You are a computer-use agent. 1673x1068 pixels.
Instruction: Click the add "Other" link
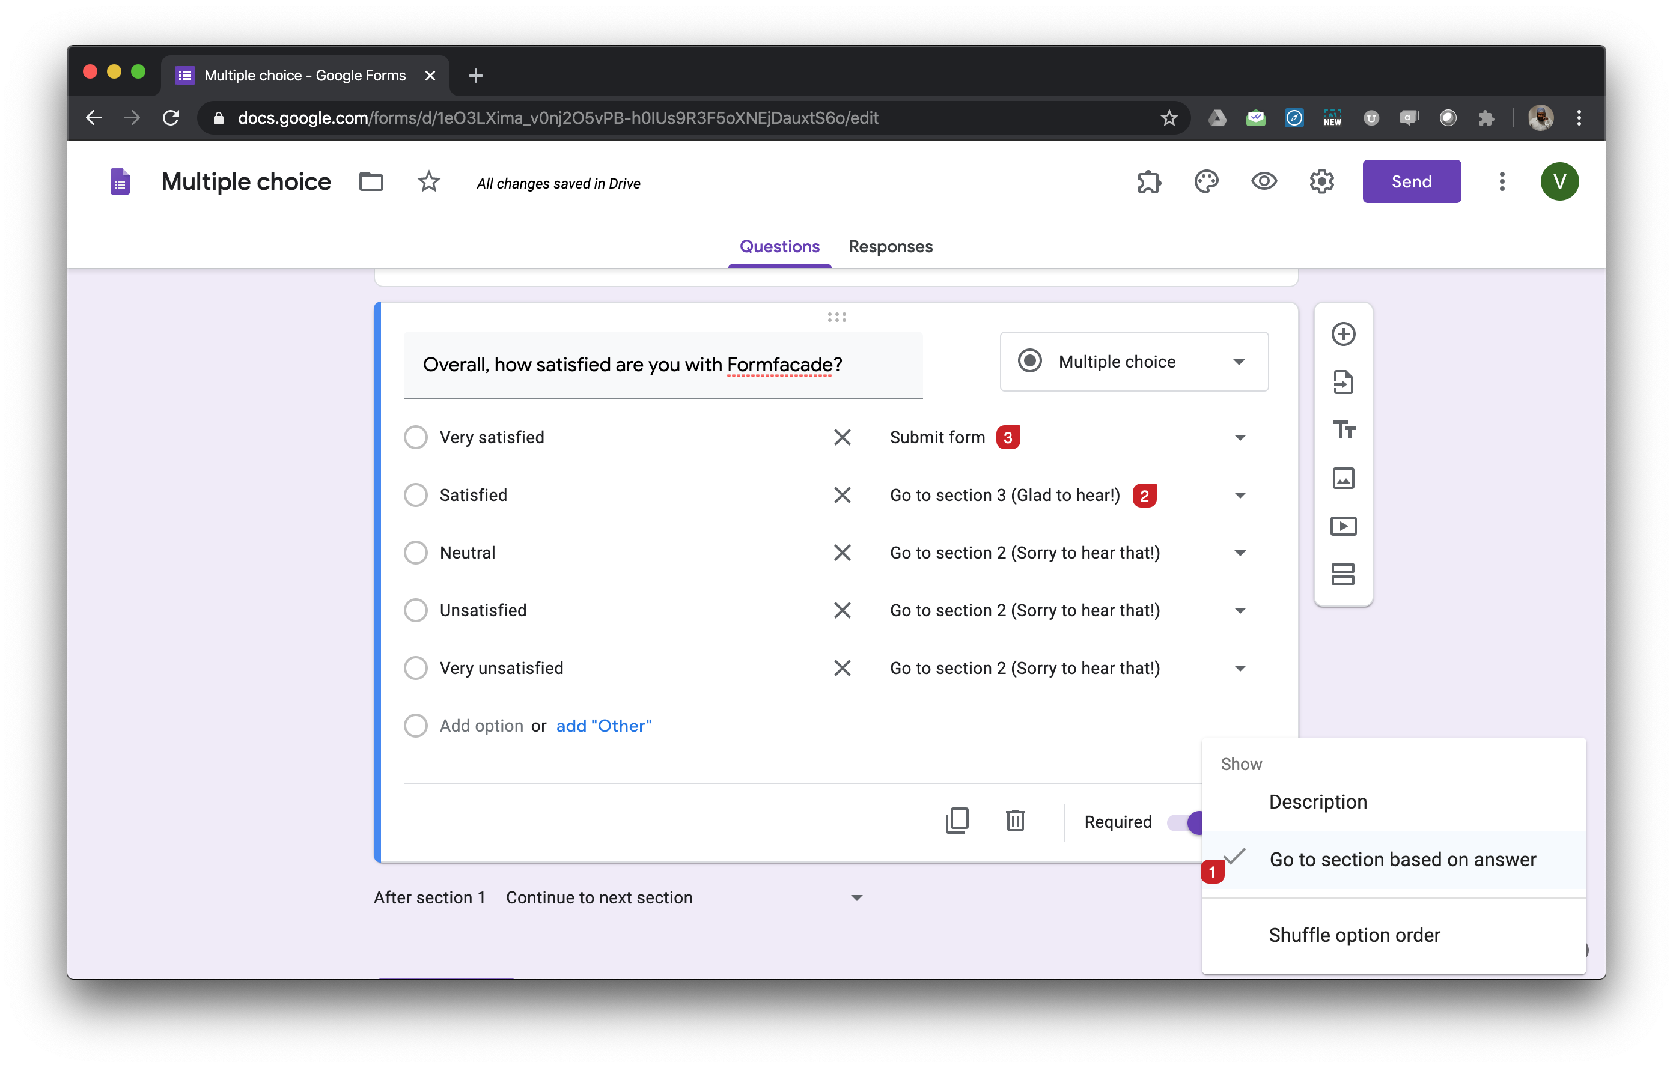pos(603,726)
